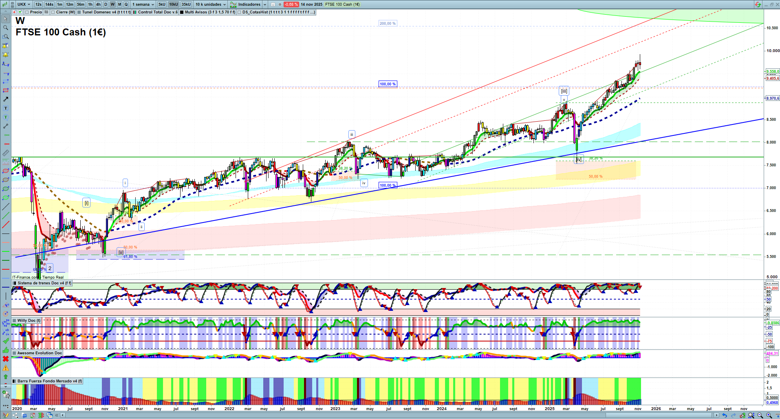This screenshot has width=780, height=419.
Task: Toggle the Multi Avisos black color box
Action: tap(182, 12)
